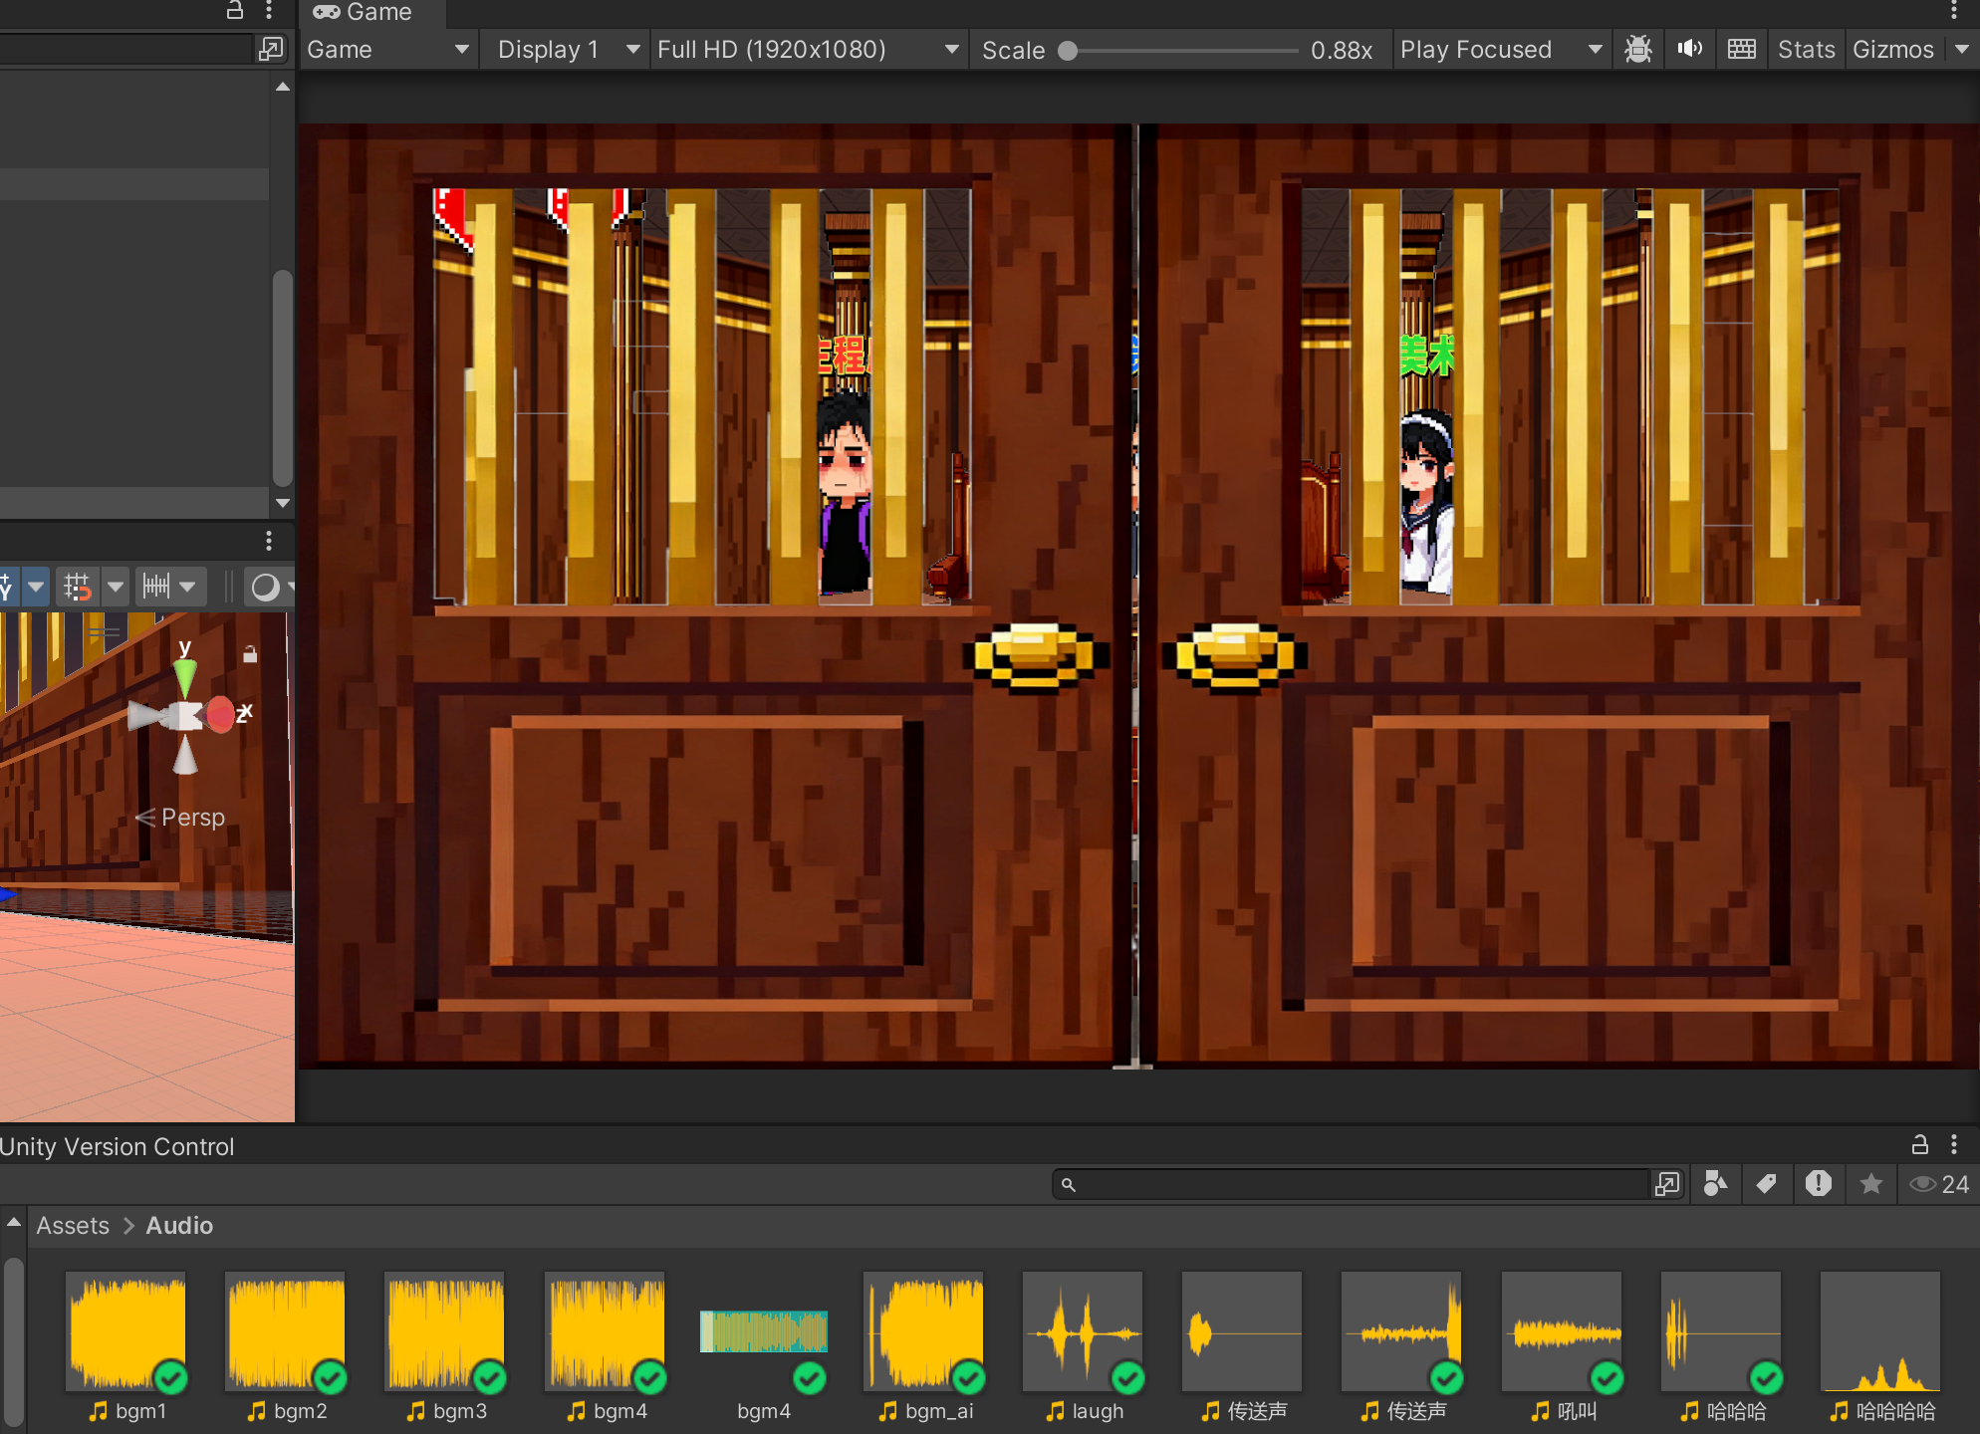Switch to Unity Version Control tab
The width and height of the screenshot is (1980, 1434).
point(118,1147)
